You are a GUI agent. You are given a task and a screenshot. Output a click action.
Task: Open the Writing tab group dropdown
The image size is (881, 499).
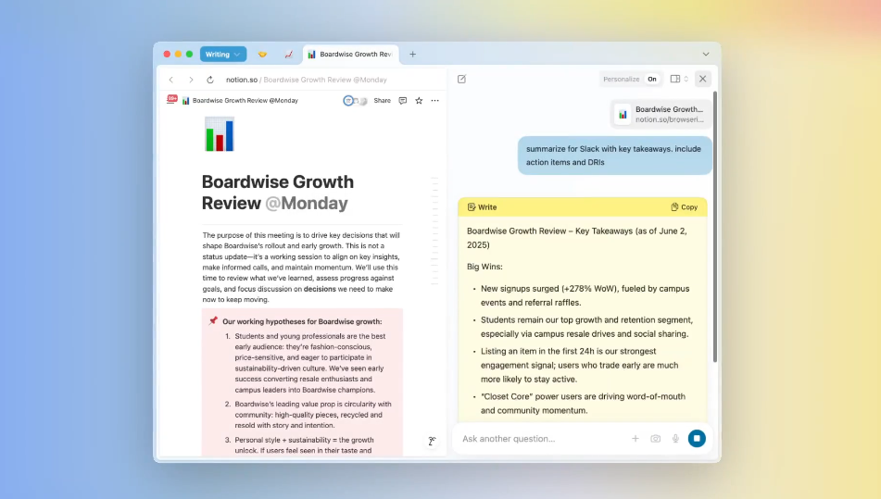coord(223,54)
